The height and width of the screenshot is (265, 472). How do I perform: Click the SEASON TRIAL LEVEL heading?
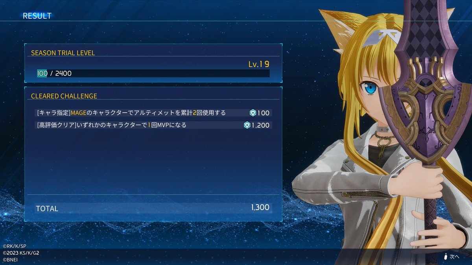pyautogui.click(x=63, y=53)
